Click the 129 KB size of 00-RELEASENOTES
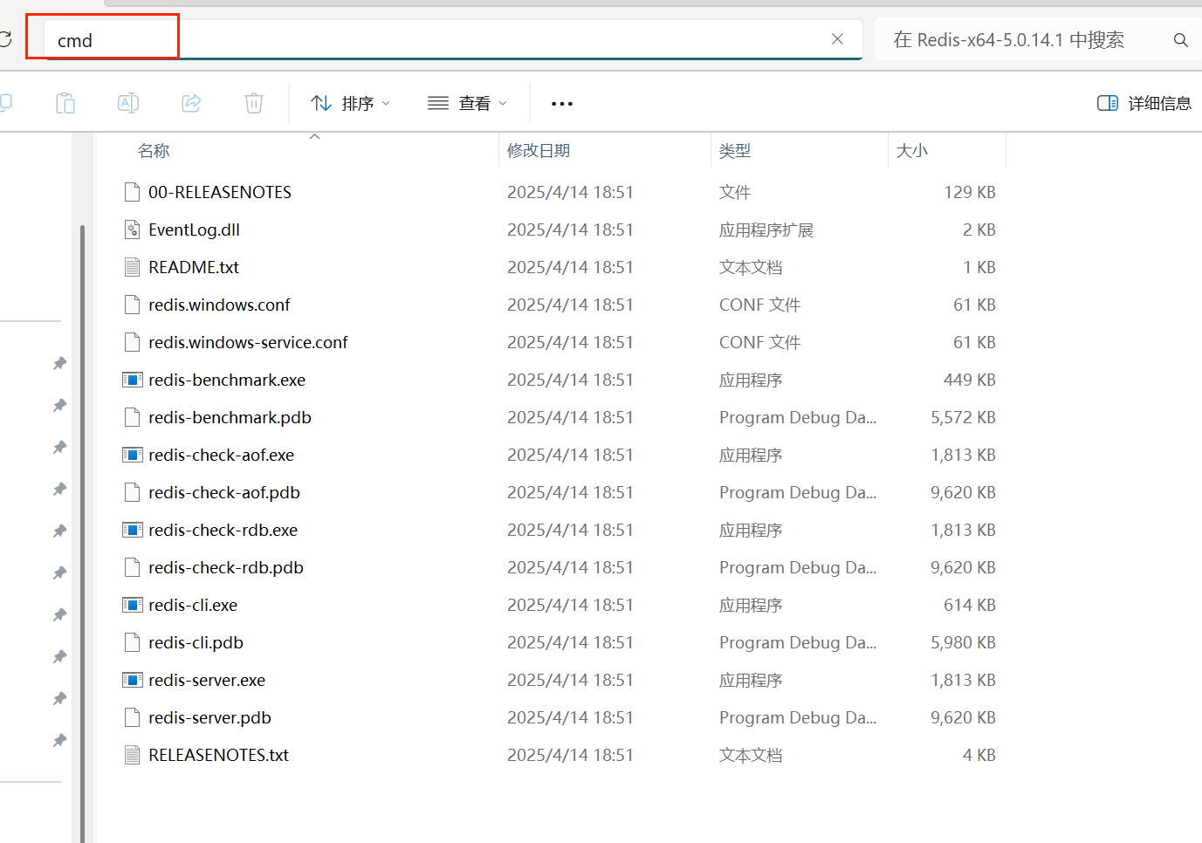1202x843 pixels. point(970,192)
